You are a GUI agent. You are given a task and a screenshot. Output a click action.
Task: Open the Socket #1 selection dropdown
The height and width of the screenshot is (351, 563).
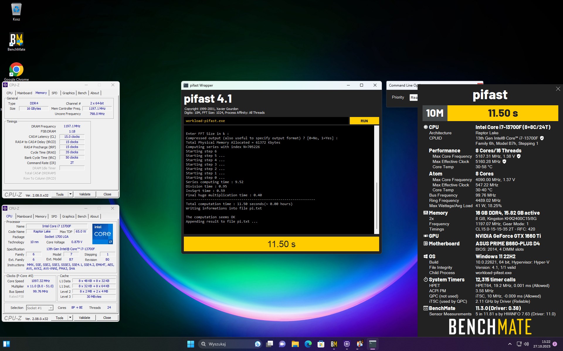point(40,308)
